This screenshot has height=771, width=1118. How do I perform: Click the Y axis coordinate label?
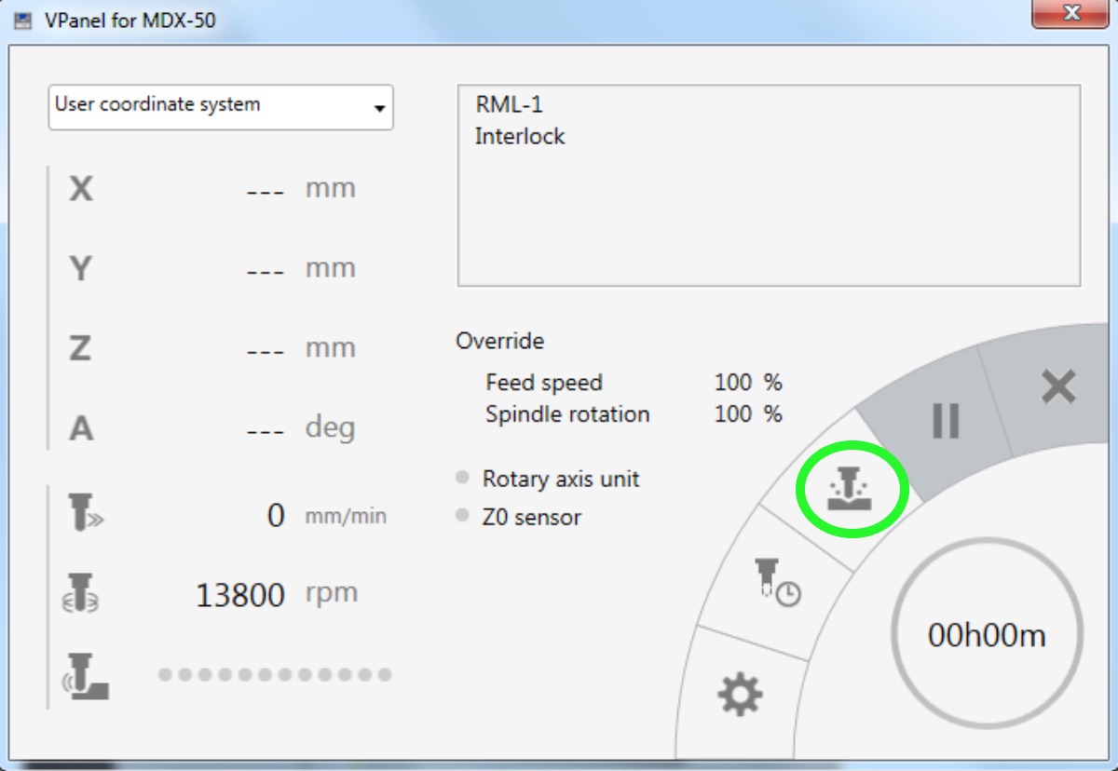pyautogui.click(x=81, y=269)
